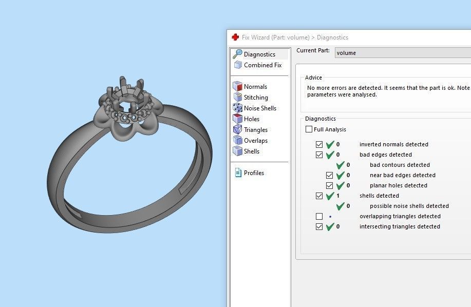Image resolution: width=471 pixels, height=307 pixels.
Task: Open the Profiles section icon
Action: pos(237,172)
